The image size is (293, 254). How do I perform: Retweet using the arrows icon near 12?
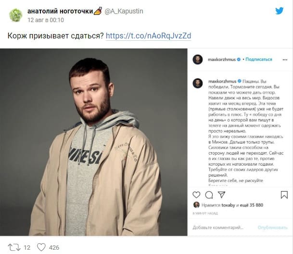[14, 247]
